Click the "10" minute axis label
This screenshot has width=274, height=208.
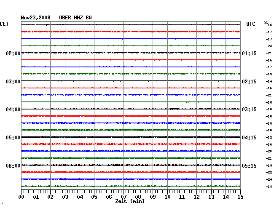click(x=167, y=197)
